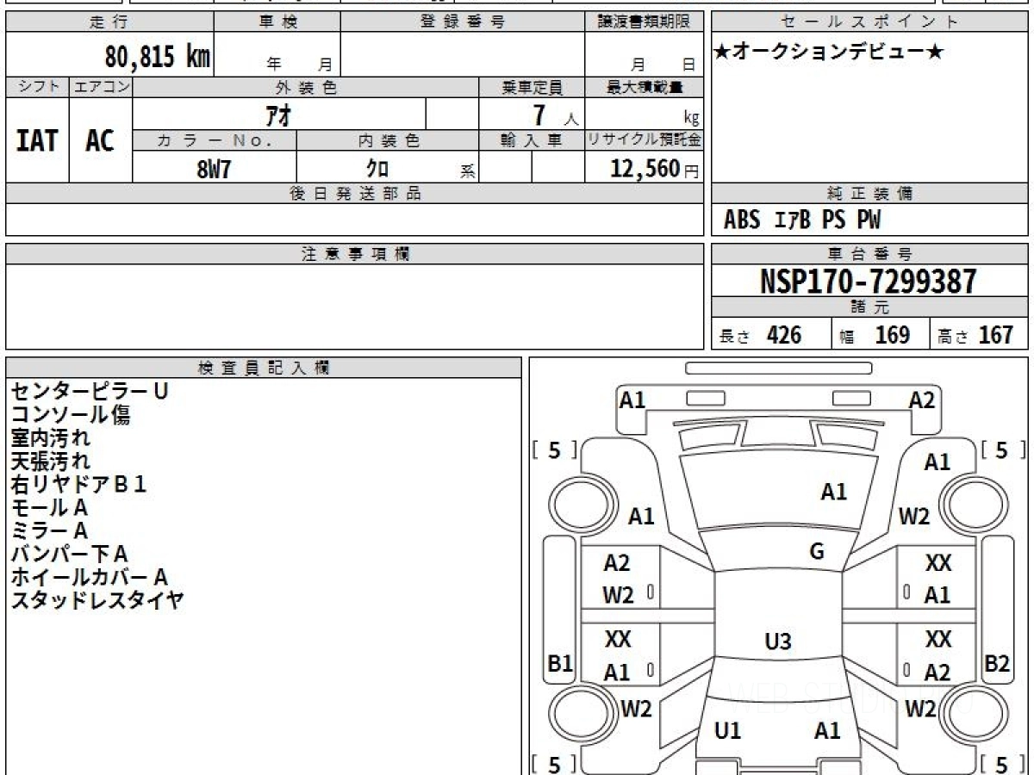Select the 走行 column header

[x=109, y=22]
